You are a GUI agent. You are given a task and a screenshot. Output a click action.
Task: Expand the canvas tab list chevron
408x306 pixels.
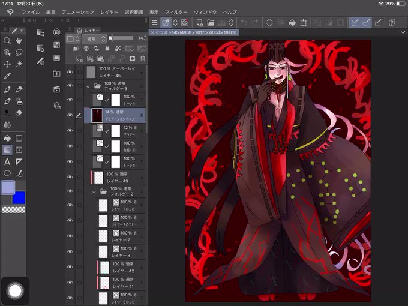coord(403,32)
